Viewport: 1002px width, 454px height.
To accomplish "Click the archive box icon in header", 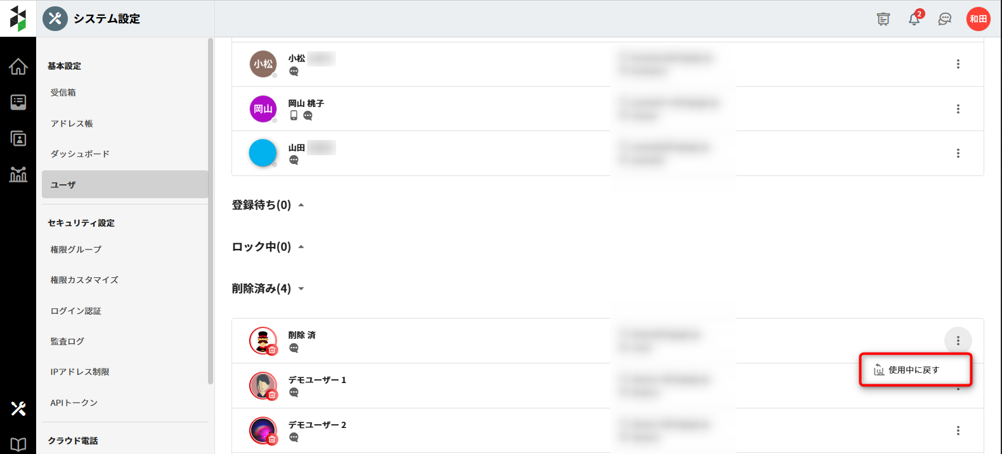I will coord(883,19).
